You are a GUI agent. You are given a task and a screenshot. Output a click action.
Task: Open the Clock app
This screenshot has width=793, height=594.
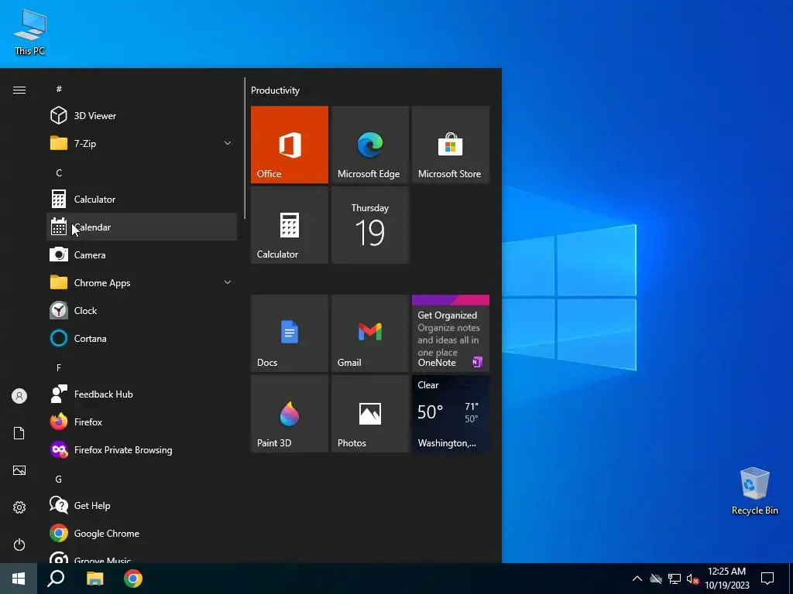142,310
